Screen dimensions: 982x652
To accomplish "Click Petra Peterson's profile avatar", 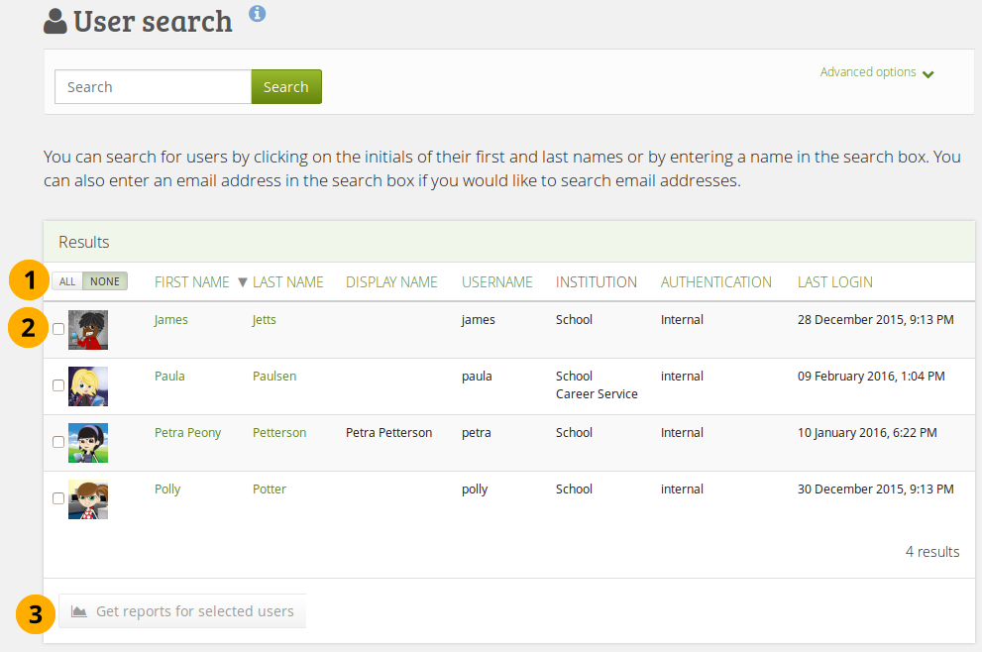I will click(88, 443).
